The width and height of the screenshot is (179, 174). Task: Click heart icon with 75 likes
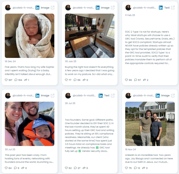click(127, 168)
